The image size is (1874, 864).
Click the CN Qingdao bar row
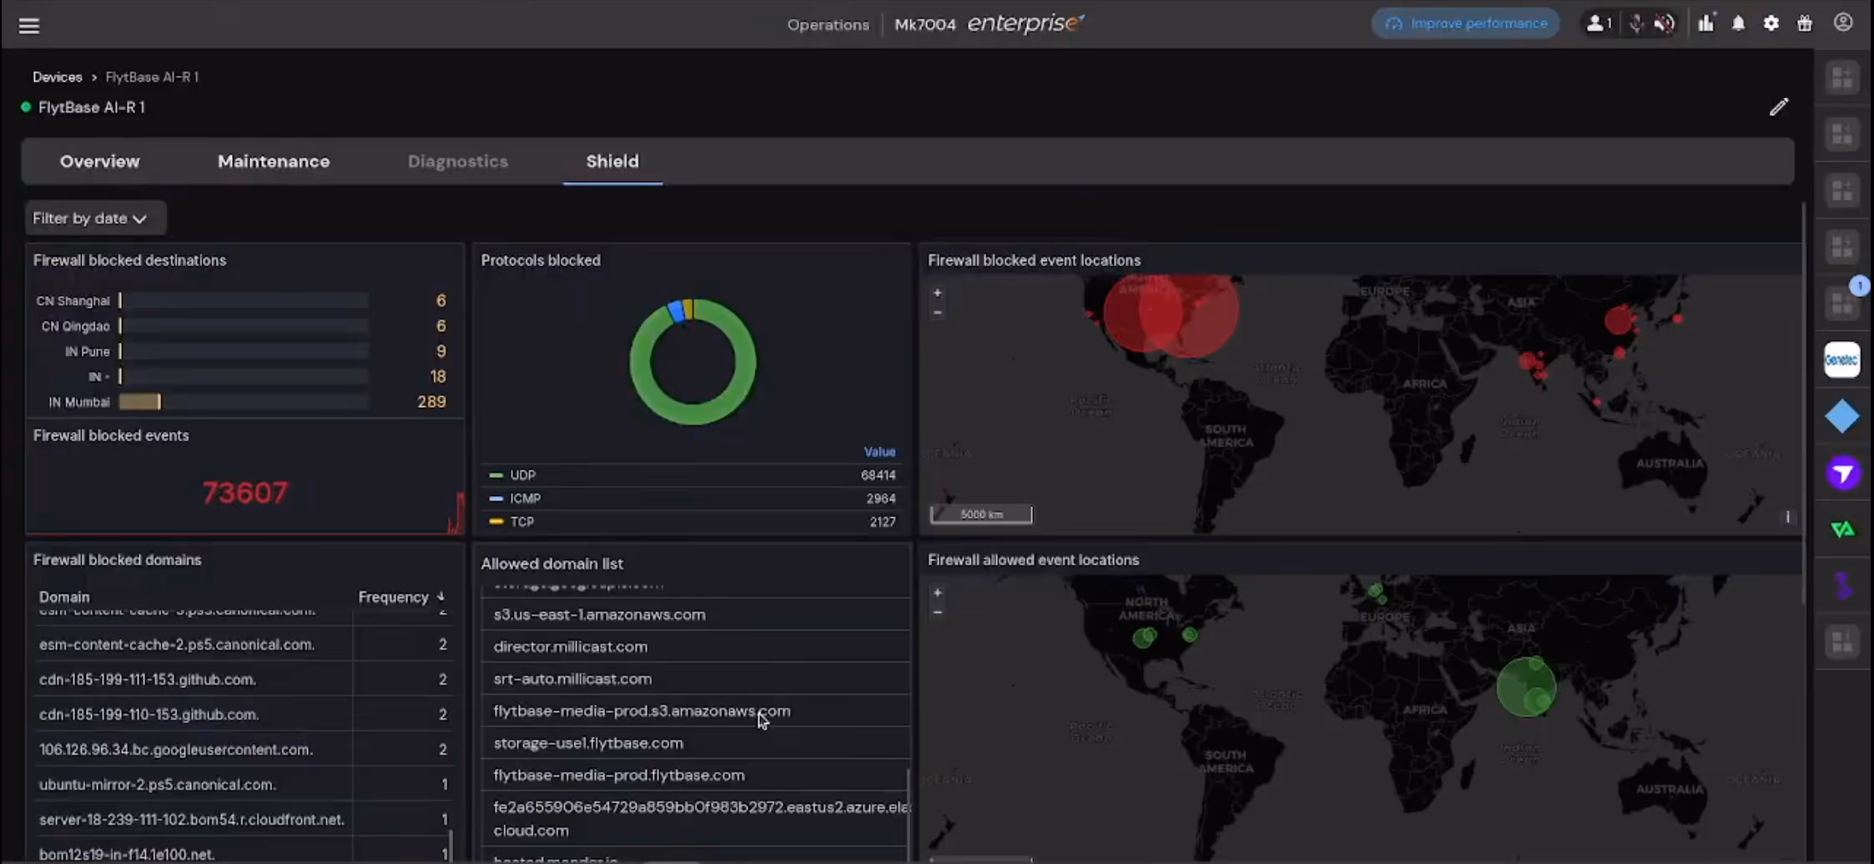240,326
